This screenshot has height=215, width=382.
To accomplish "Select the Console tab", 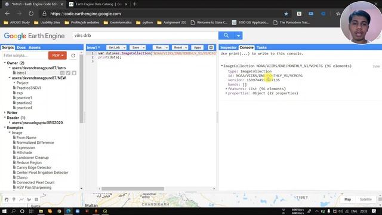I will 247,48.
